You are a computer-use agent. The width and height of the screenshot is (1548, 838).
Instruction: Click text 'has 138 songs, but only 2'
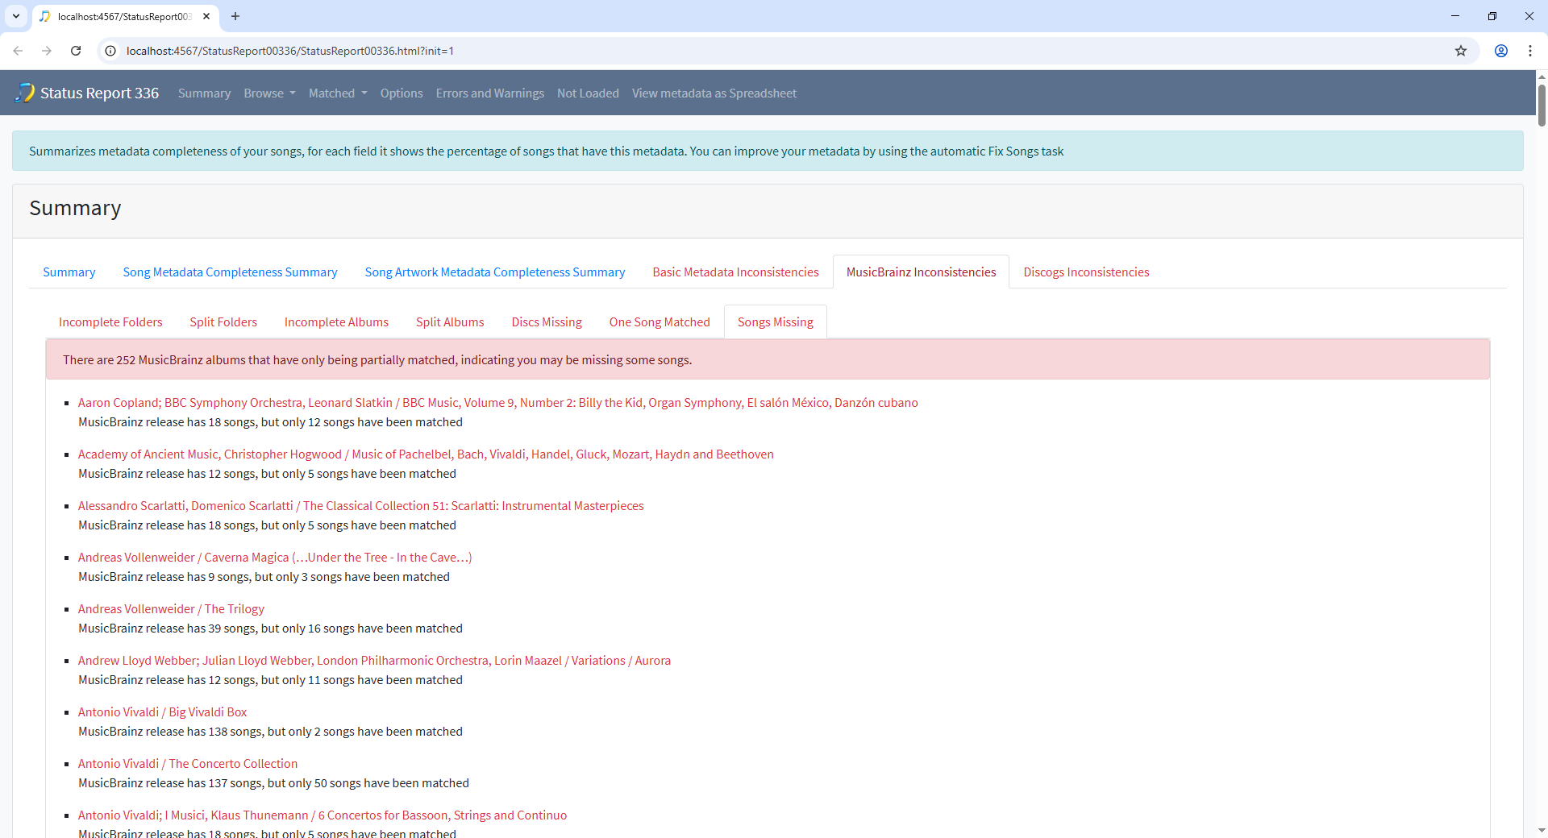[253, 732]
